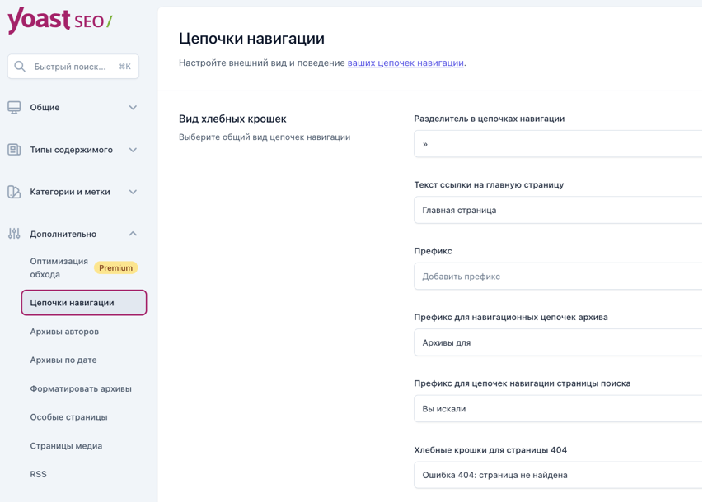The height and width of the screenshot is (502, 703).
Task: Click the Разделитель в цепочках навигации field
Action: (558, 144)
